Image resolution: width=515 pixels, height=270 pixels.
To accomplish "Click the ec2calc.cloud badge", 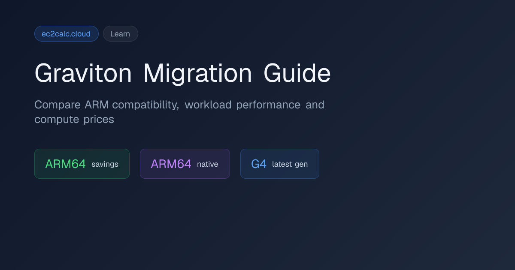I will [67, 34].
